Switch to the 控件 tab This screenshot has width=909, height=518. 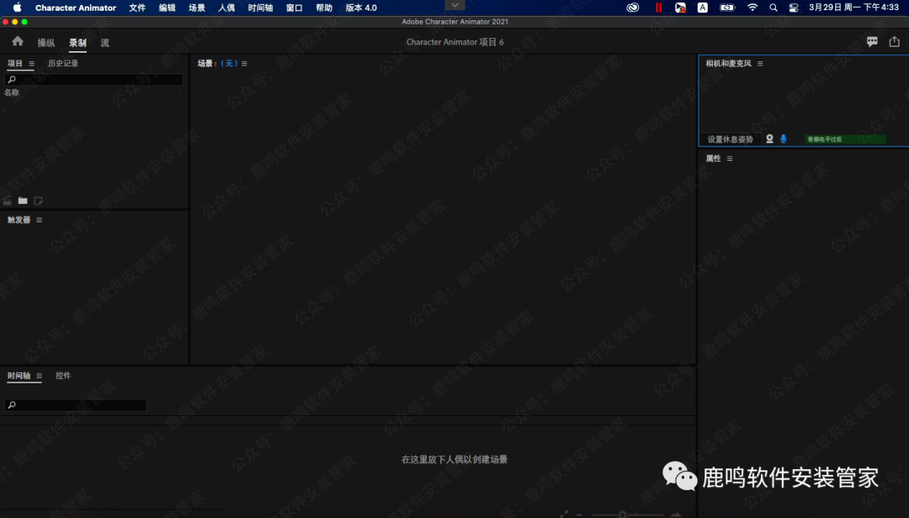pos(63,376)
